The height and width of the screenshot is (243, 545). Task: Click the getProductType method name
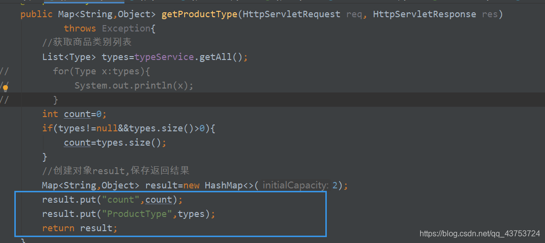tap(199, 14)
